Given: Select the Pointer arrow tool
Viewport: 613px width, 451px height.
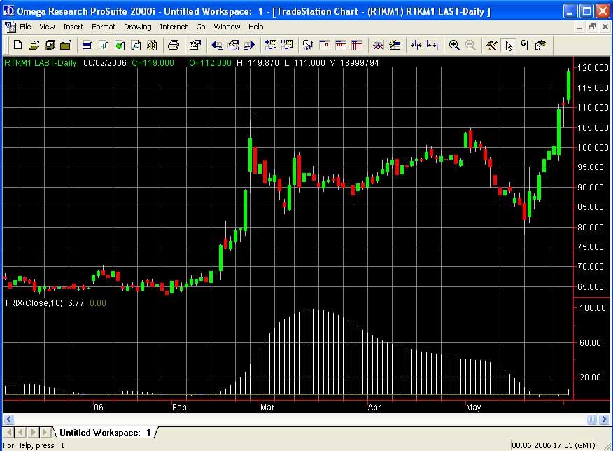Looking at the screenshot, I should [509, 45].
